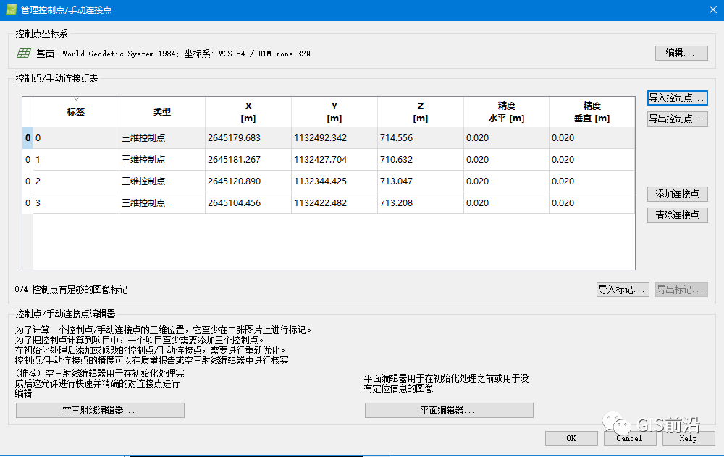Open coordinate system 编辑 button
This screenshot has height=457, width=724.
pyautogui.click(x=681, y=53)
